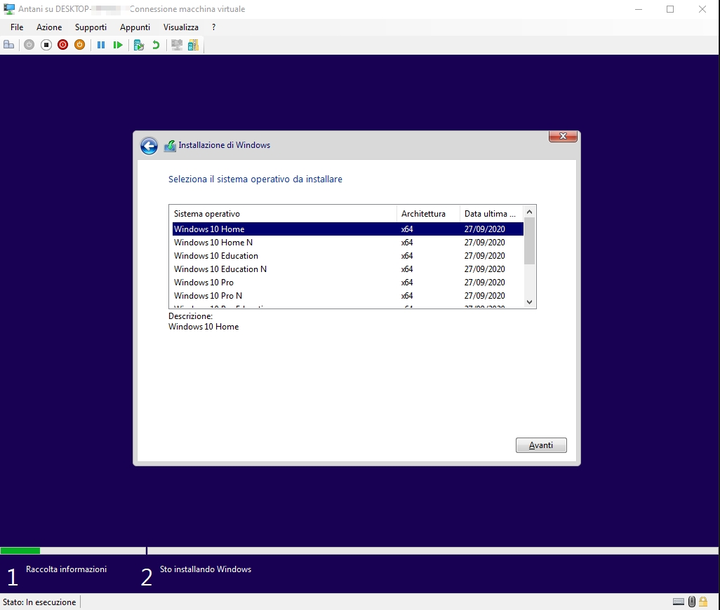
Task: Click the Architettura column header
Action: [428, 214]
